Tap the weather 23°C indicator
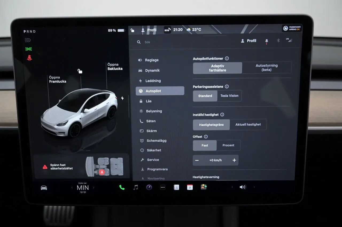The width and height of the screenshot is (342, 227). pyautogui.click(x=194, y=30)
